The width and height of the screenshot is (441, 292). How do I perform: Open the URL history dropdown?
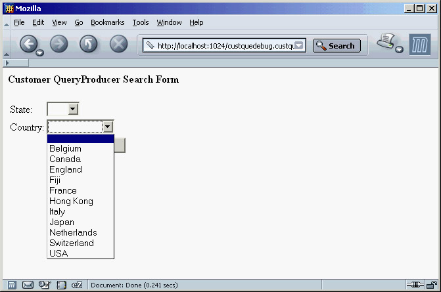(x=299, y=46)
